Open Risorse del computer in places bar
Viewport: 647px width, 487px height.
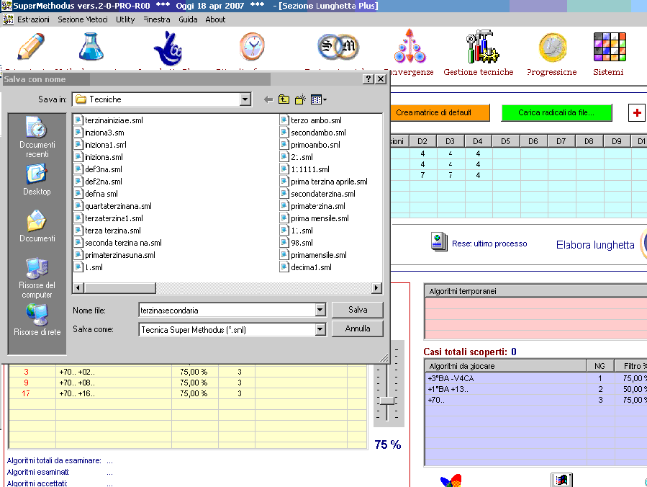[x=37, y=278]
